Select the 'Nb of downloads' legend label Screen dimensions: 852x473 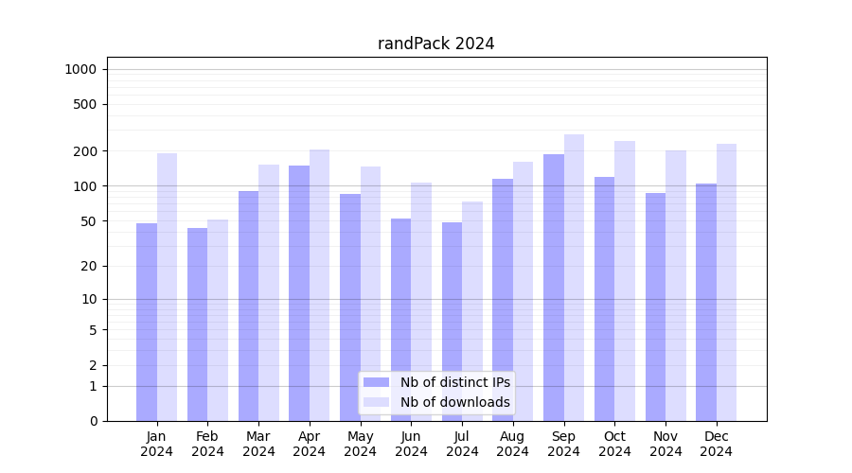(454, 402)
